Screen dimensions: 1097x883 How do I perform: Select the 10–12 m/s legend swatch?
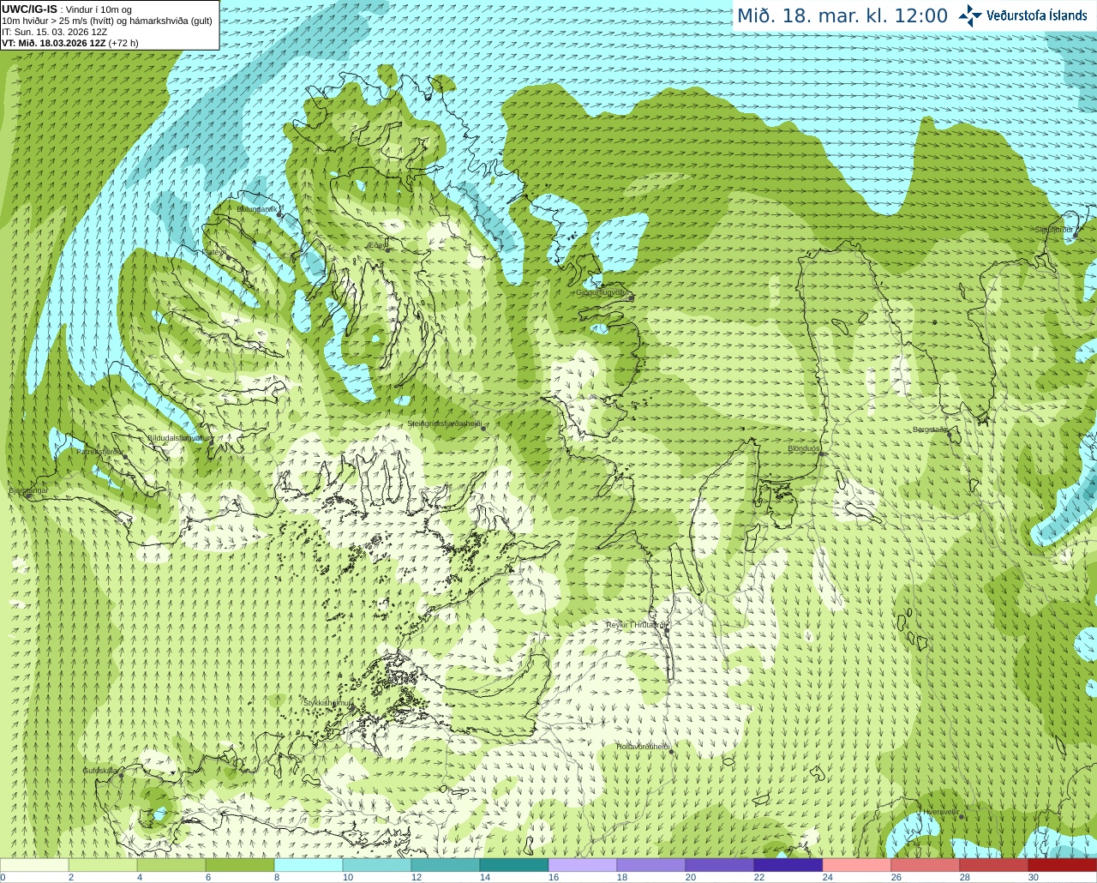[377, 865]
